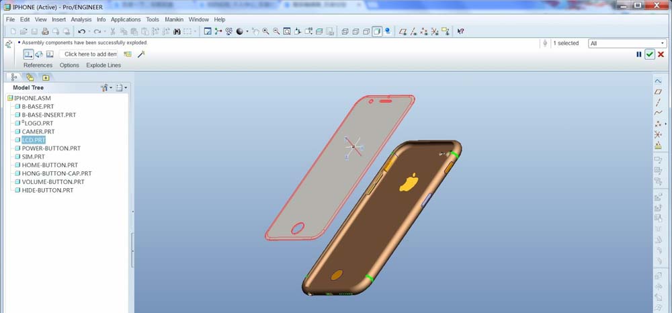Image resolution: width=672 pixels, height=313 pixels.
Task: Expand the Datum Point flyout arrow
Action: pyautogui.click(x=665, y=124)
